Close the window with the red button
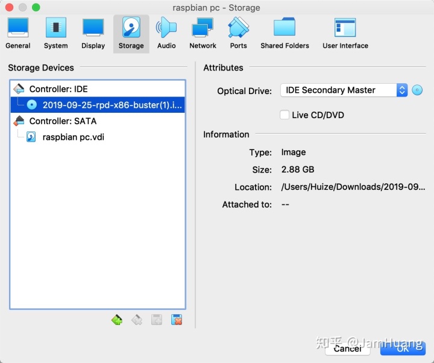 [x=10, y=7]
